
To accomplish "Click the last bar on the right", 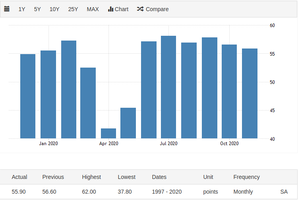I will (250, 93).
